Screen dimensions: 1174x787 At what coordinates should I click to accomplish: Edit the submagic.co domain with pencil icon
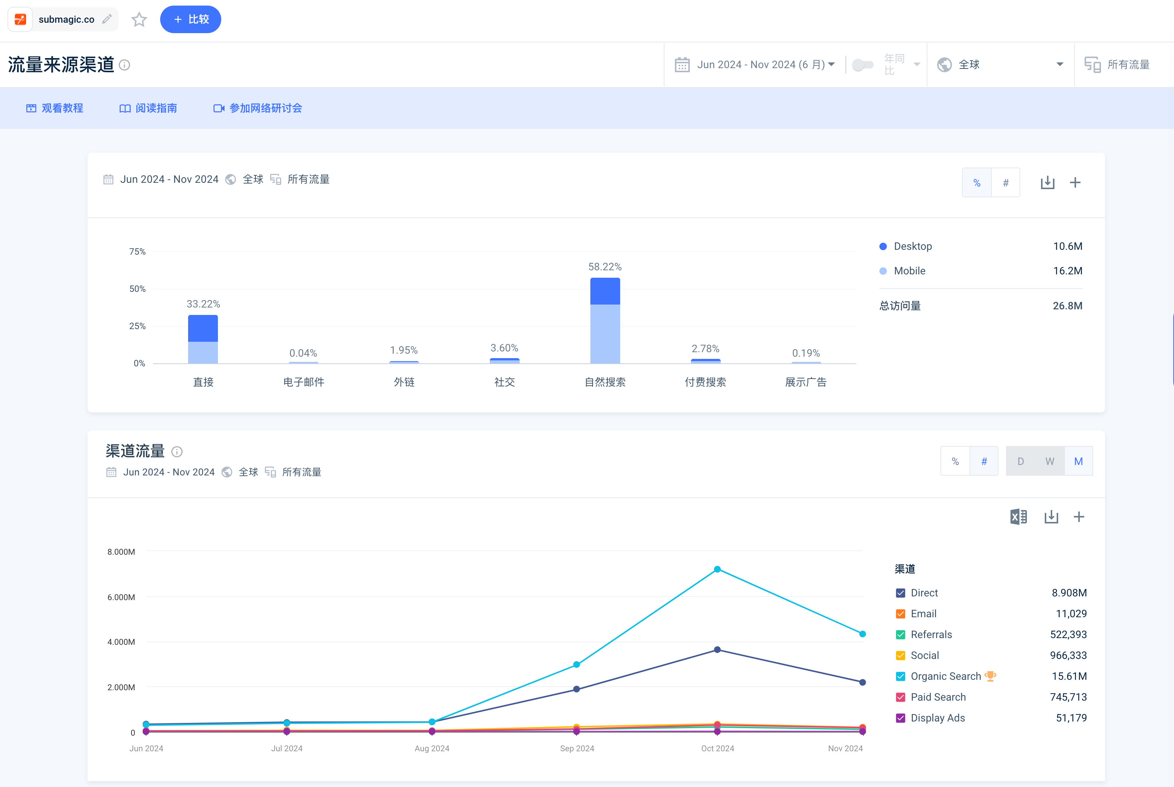pyautogui.click(x=107, y=19)
